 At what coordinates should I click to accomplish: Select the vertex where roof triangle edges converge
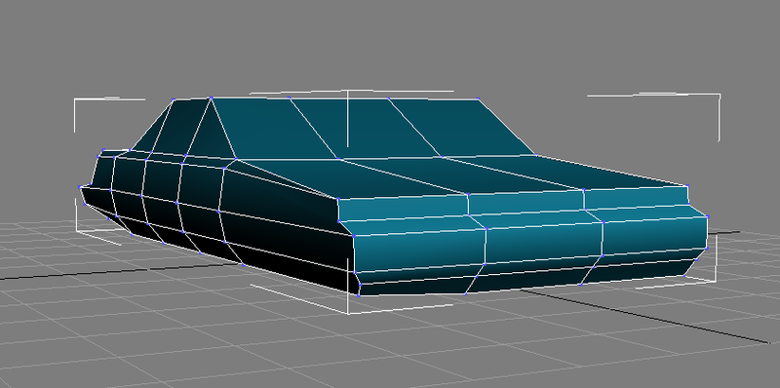[x=211, y=98]
